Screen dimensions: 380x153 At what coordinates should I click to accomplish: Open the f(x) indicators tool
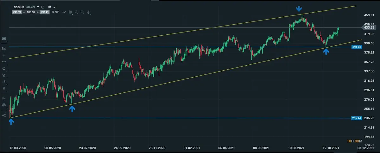(x=4, y=49)
